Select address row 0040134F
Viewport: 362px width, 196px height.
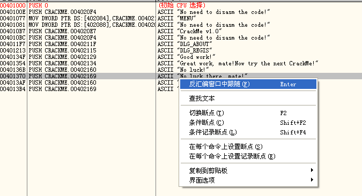tap(13, 57)
